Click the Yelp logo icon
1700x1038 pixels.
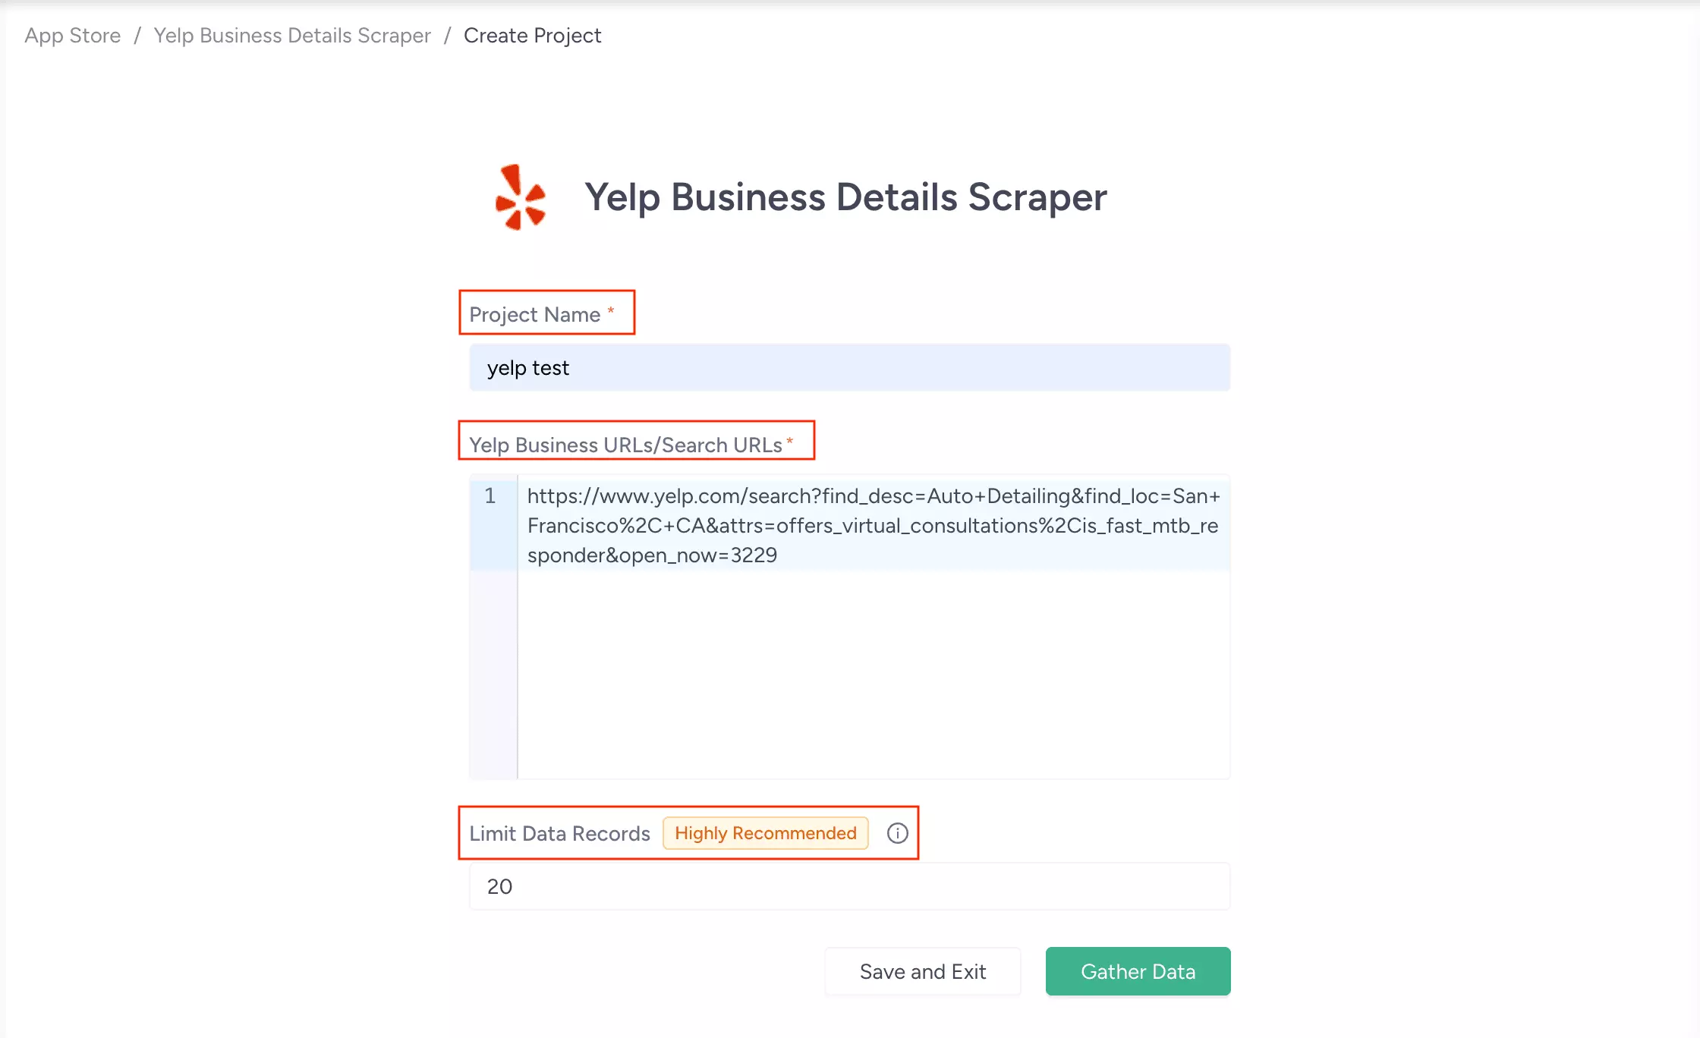(x=520, y=197)
